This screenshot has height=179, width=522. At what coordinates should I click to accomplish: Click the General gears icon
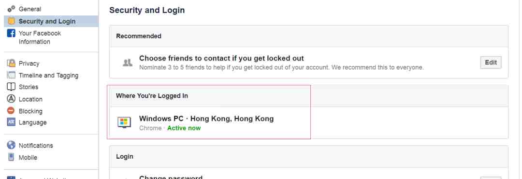[11, 9]
